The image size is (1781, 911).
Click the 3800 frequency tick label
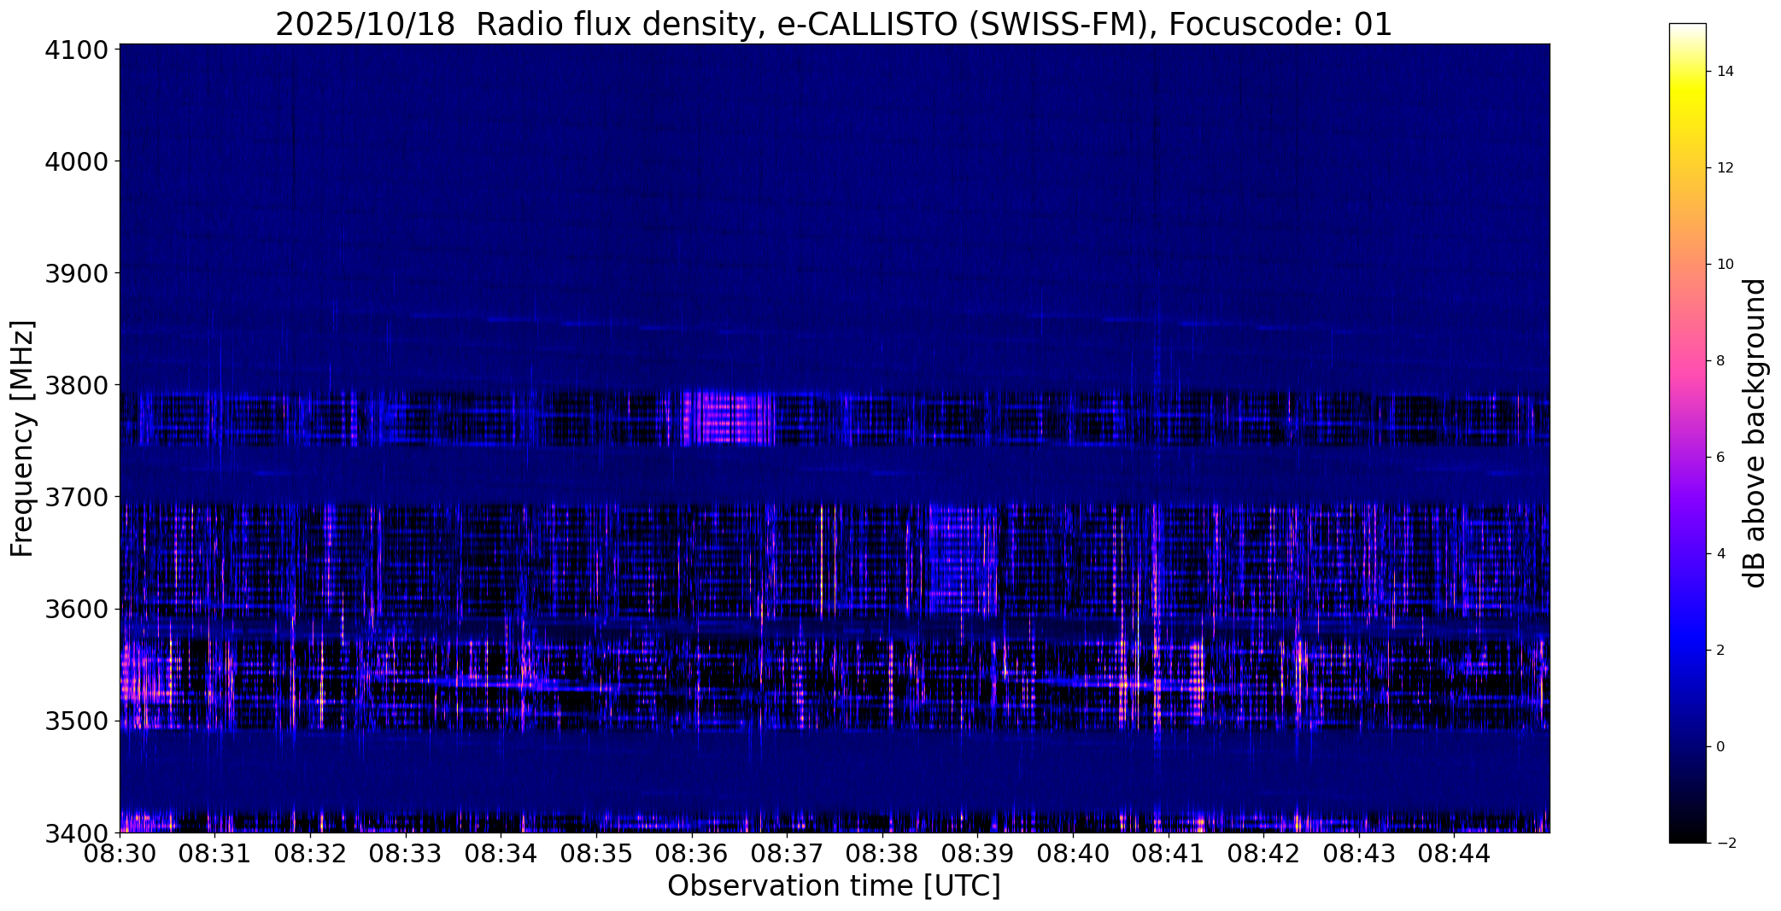(76, 385)
